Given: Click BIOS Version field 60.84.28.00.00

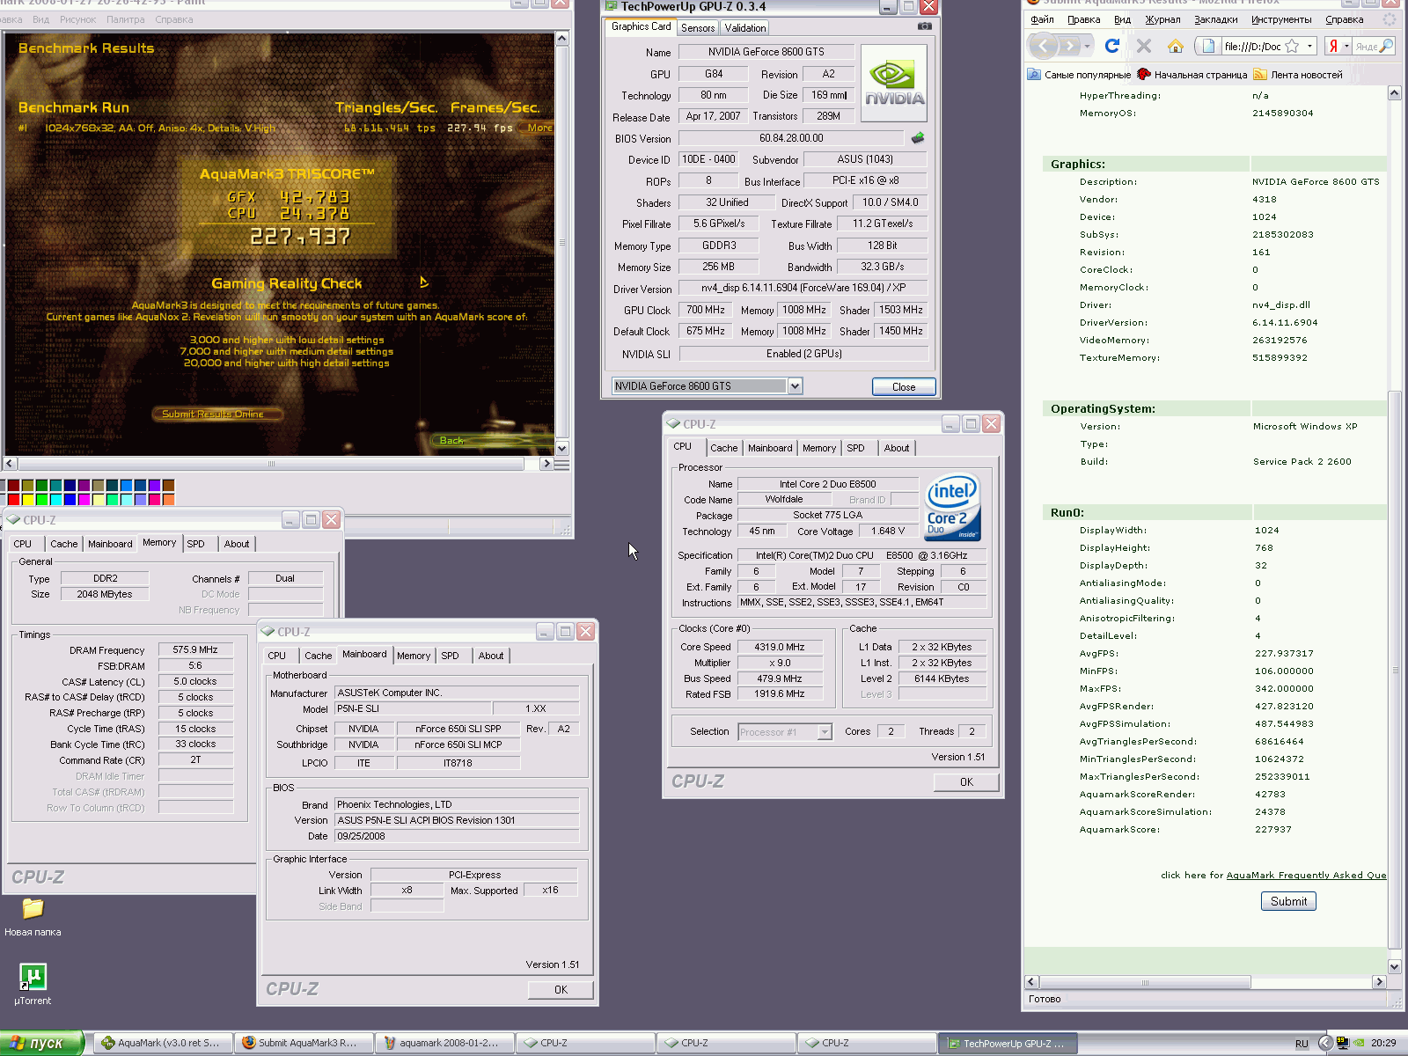Looking at the screenshot, I should point(791,138).
